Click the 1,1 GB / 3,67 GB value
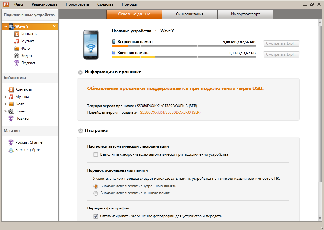This screenshot has height=230, width=324. tap(242, 53)
